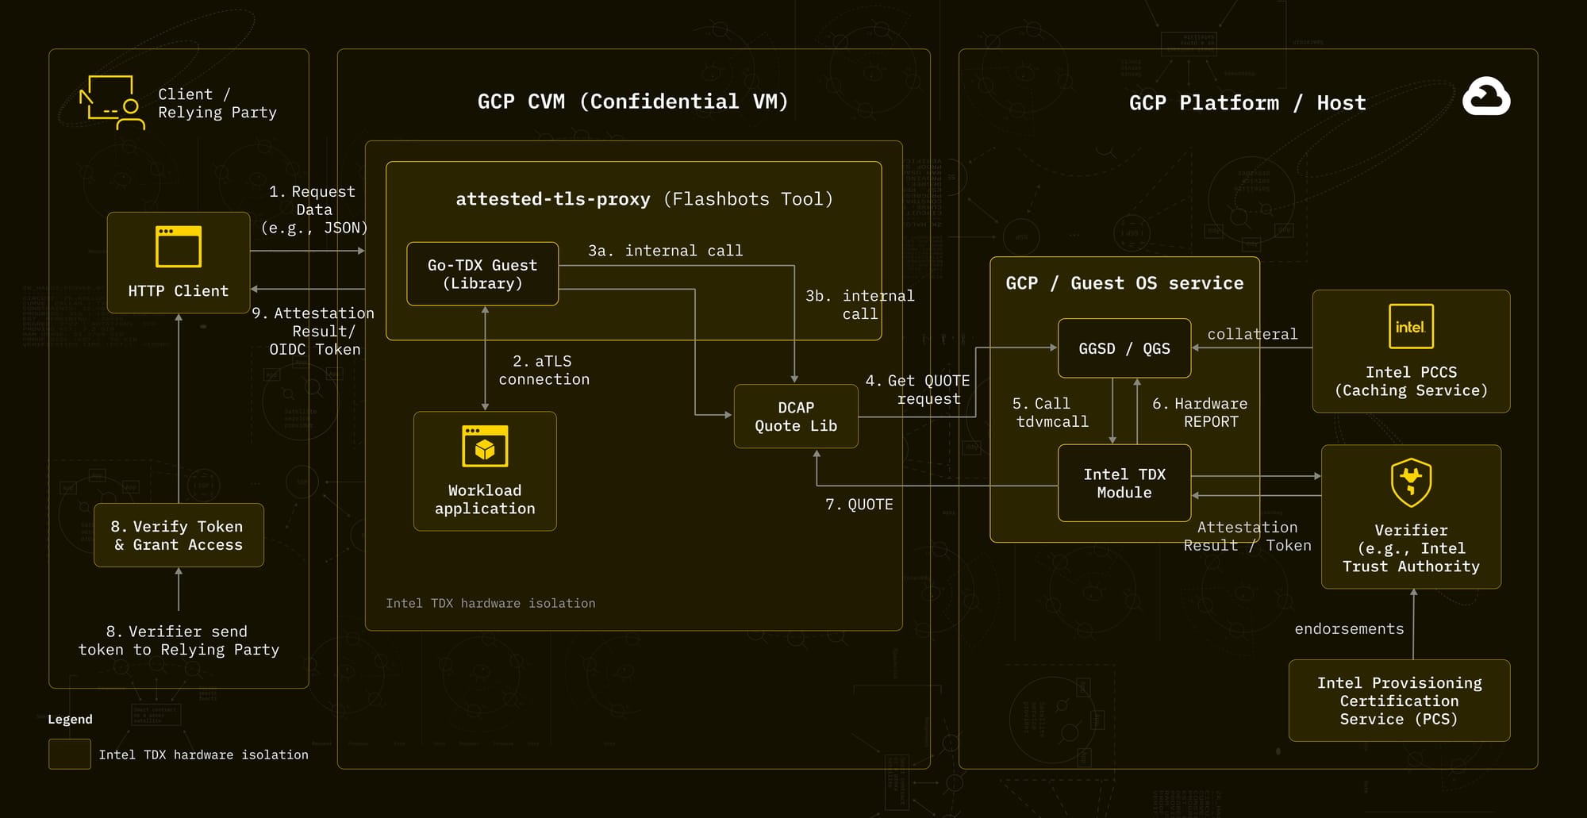Click the 'Client / Relying Party' title text

coord(217,103)
